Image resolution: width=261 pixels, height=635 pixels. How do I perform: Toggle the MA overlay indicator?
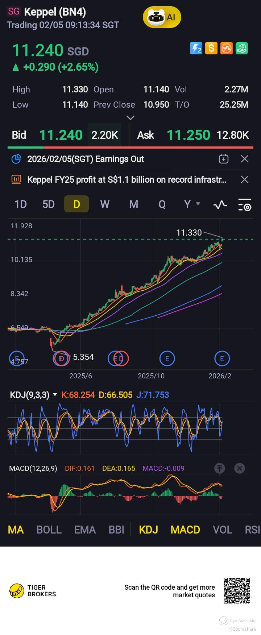[x=16, y=530]
